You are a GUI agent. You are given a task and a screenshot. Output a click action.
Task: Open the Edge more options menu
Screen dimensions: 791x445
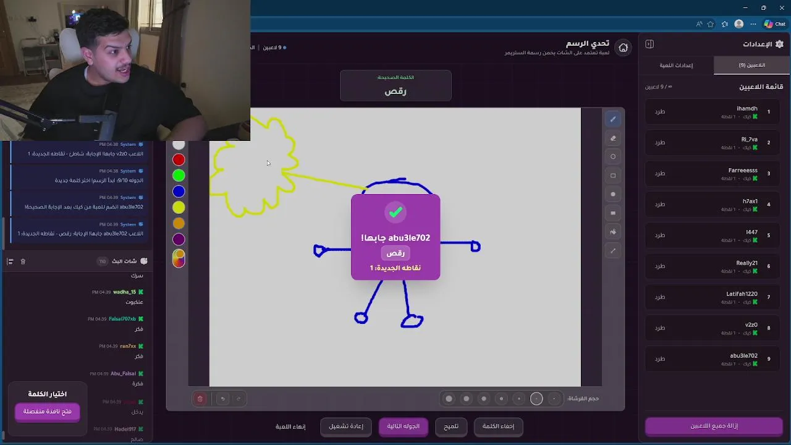pyautogui.click(x=753, y=24)
